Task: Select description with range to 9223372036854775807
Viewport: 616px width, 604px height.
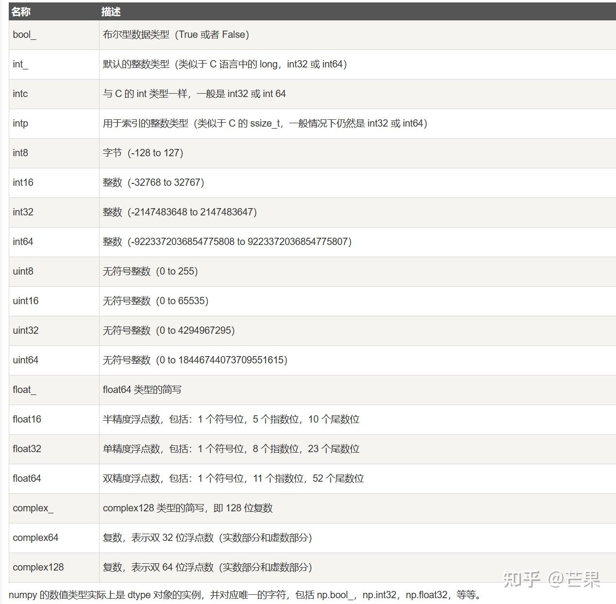Action: [227, 242]
